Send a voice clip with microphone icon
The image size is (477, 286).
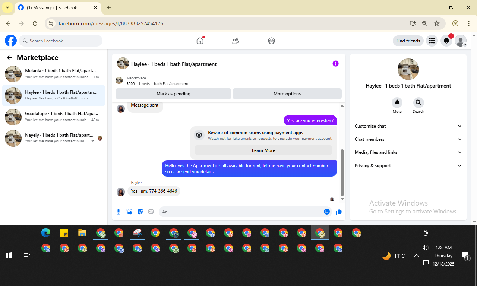tap(119, 212)
